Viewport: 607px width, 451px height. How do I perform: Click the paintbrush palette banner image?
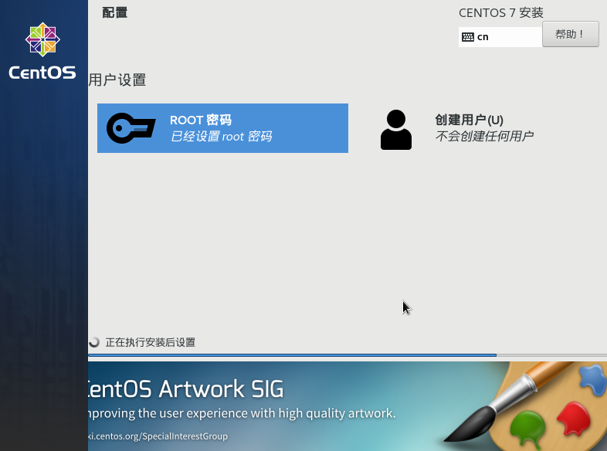pos(527,406)
